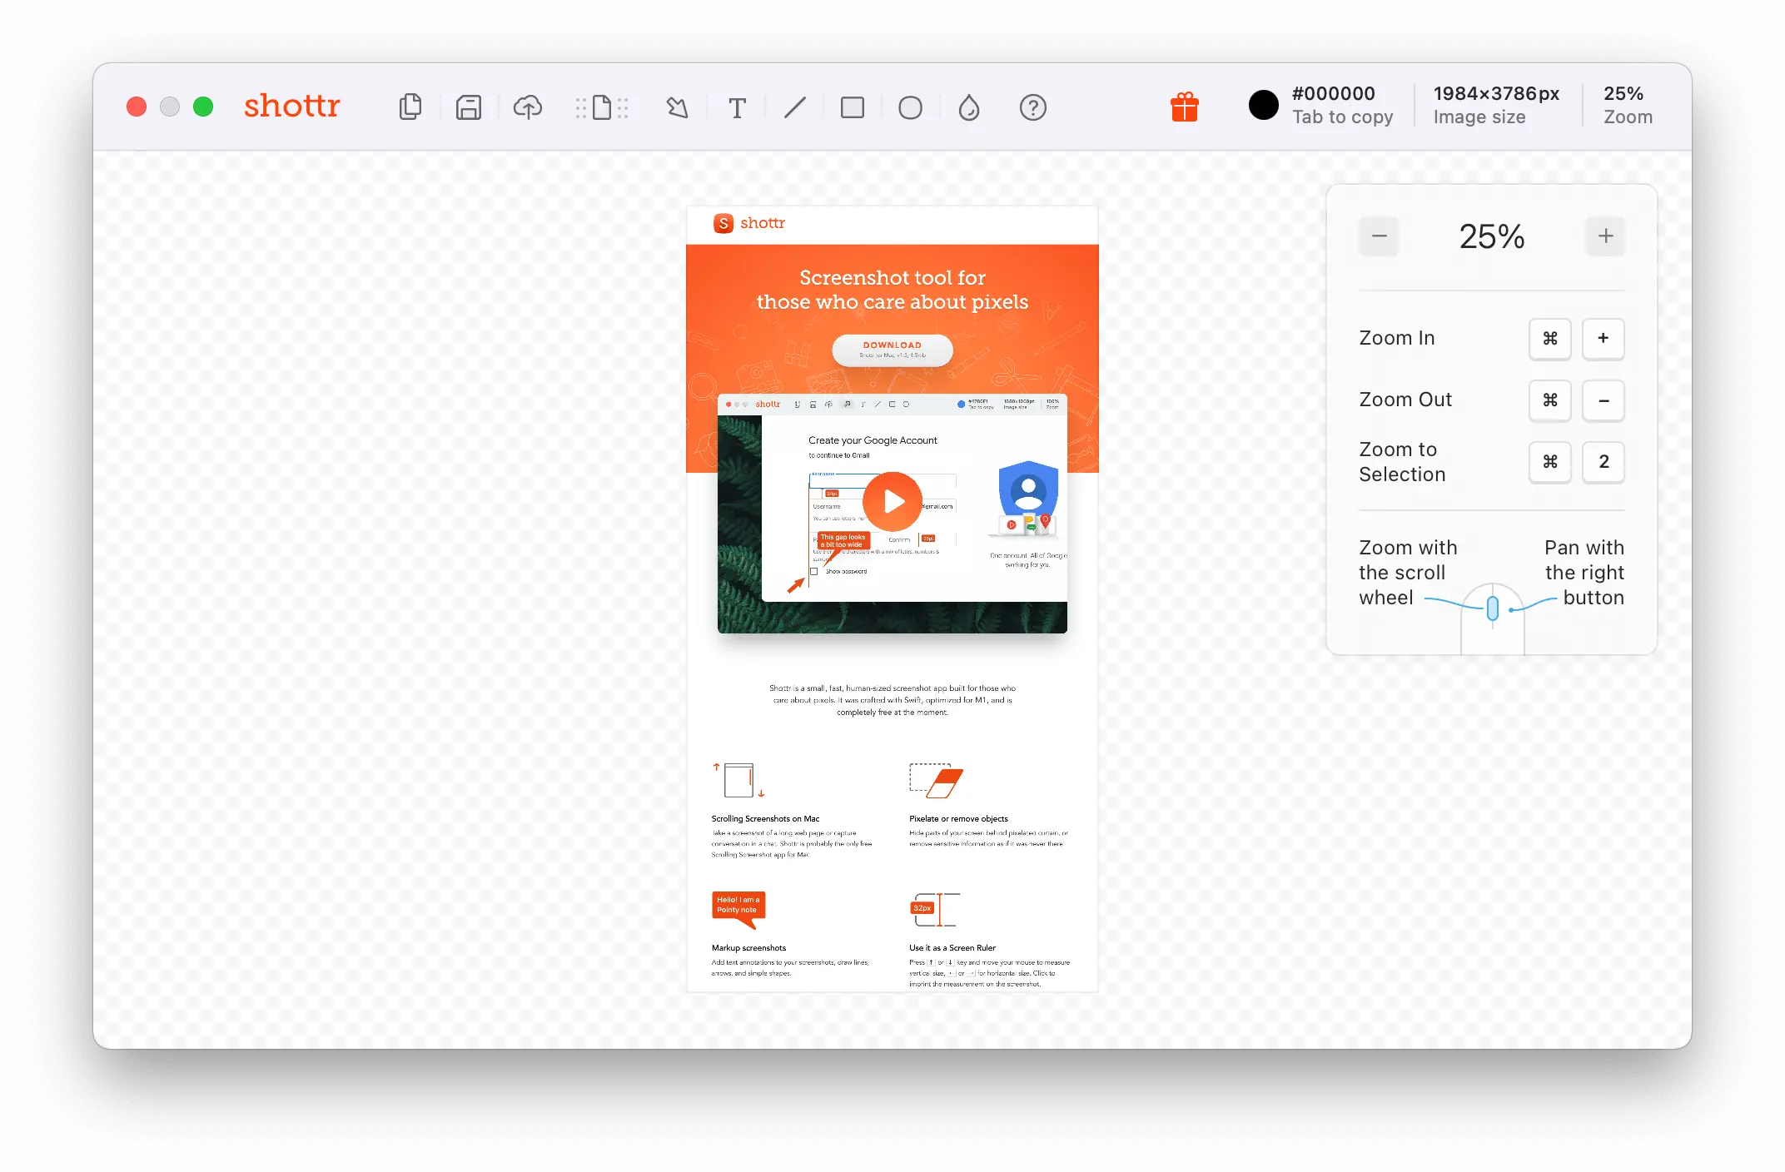This screenshot has width=1785, height=1172.
Task: Click the Create your Google Account text
Action: click(873, 440)
